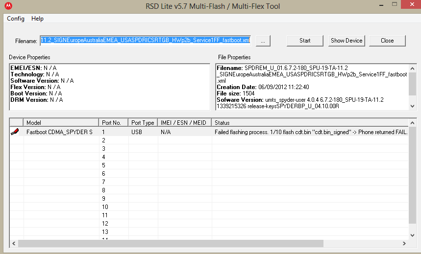Click the Close button next to Show Device

click(x=387, y=41)
